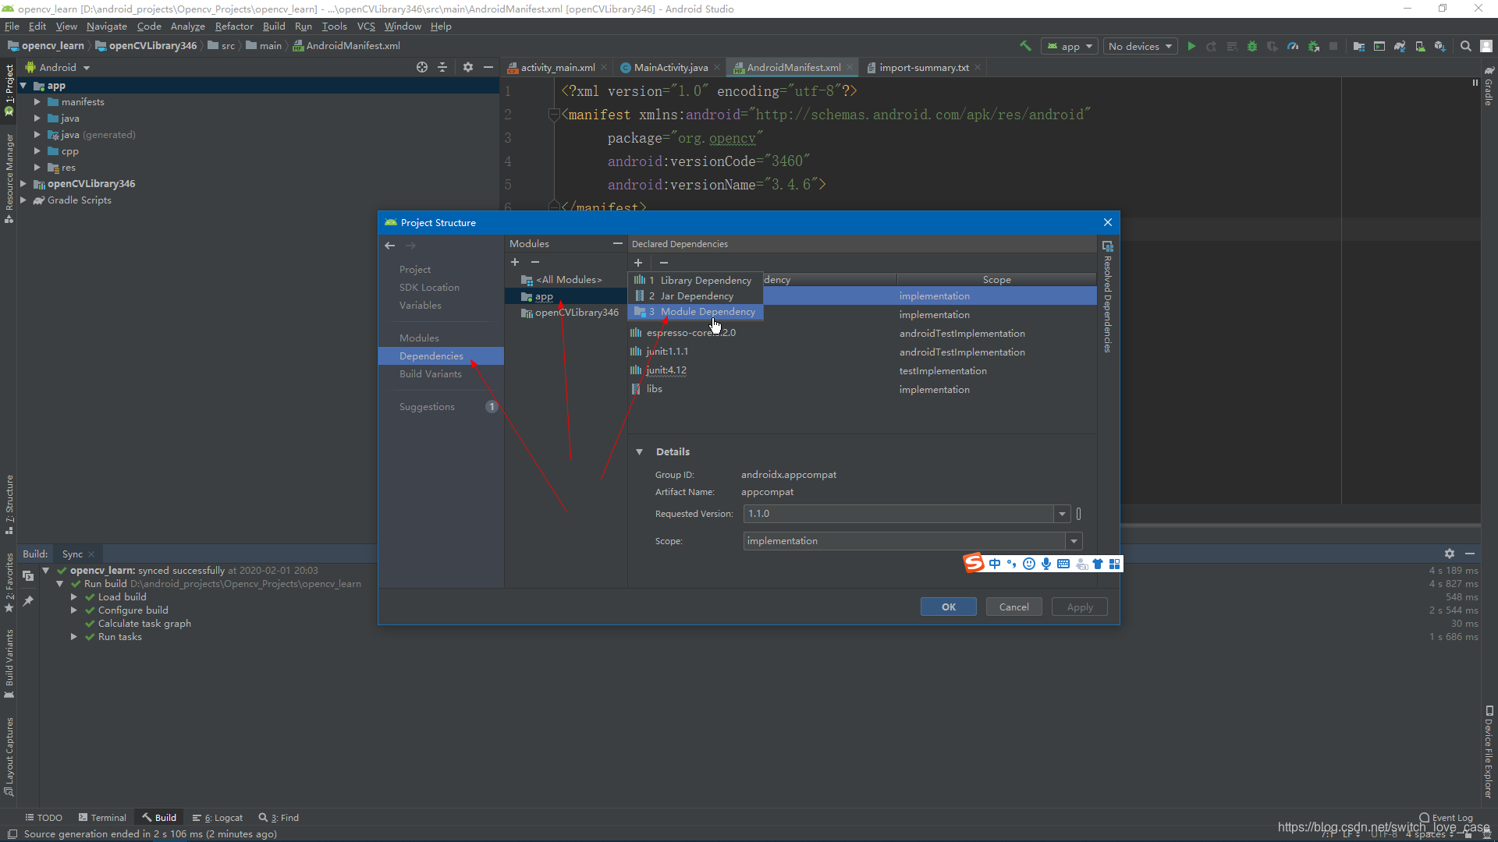1498x842 pixels.
Task: Open Logcat tool window
Action: point(218,817)
